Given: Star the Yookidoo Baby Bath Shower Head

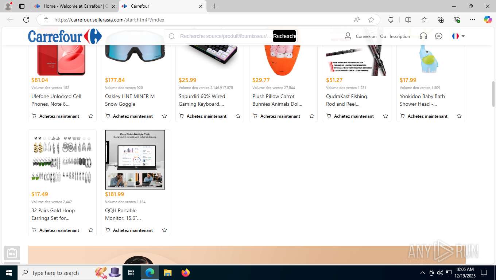Looking at the screenshot, I should tap(459, 116).
